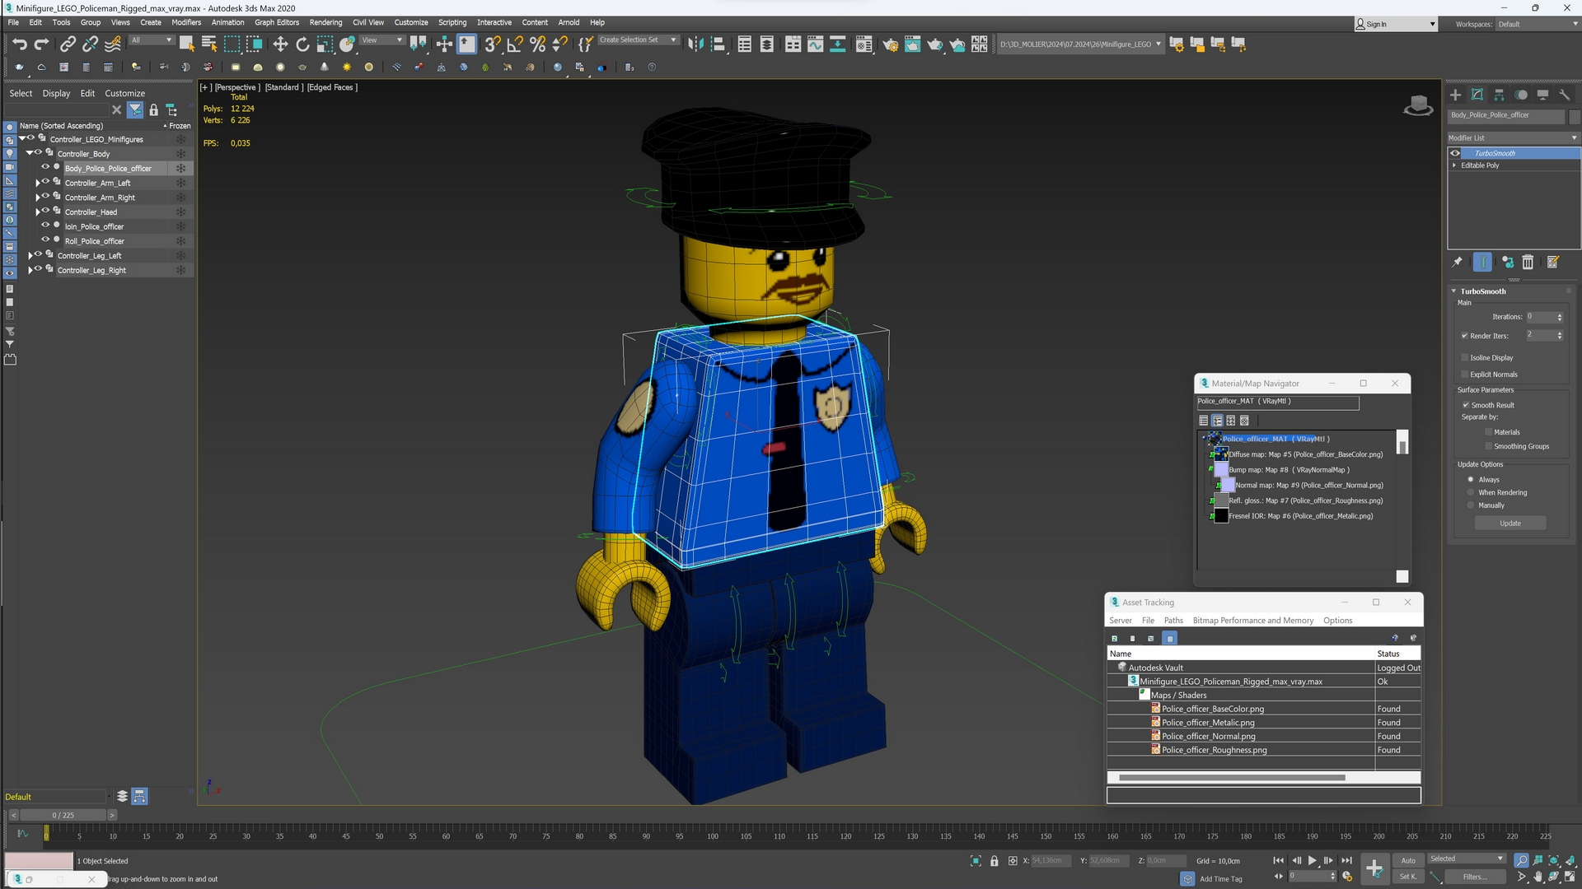Activate the Select and Move tool

click(x=280, y=44)
